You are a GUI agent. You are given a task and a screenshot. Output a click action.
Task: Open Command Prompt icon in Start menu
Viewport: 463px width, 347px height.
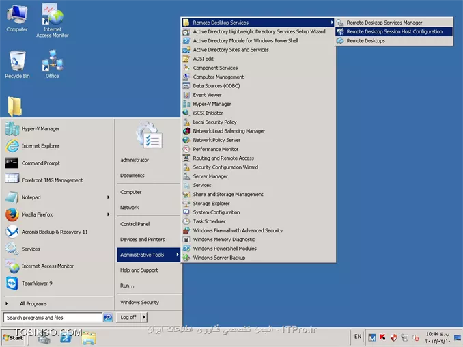[x=12, y=163]
